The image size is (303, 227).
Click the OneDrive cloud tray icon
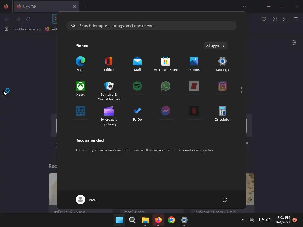click(252, 220)
